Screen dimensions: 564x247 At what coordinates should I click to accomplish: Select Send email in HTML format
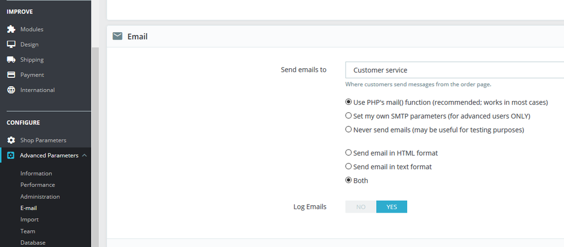(349, 153)
